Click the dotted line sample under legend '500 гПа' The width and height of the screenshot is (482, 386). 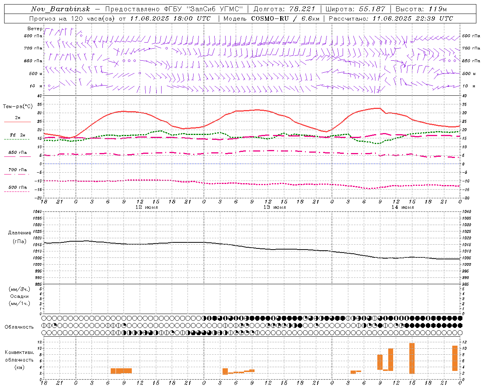pos(17,191)
